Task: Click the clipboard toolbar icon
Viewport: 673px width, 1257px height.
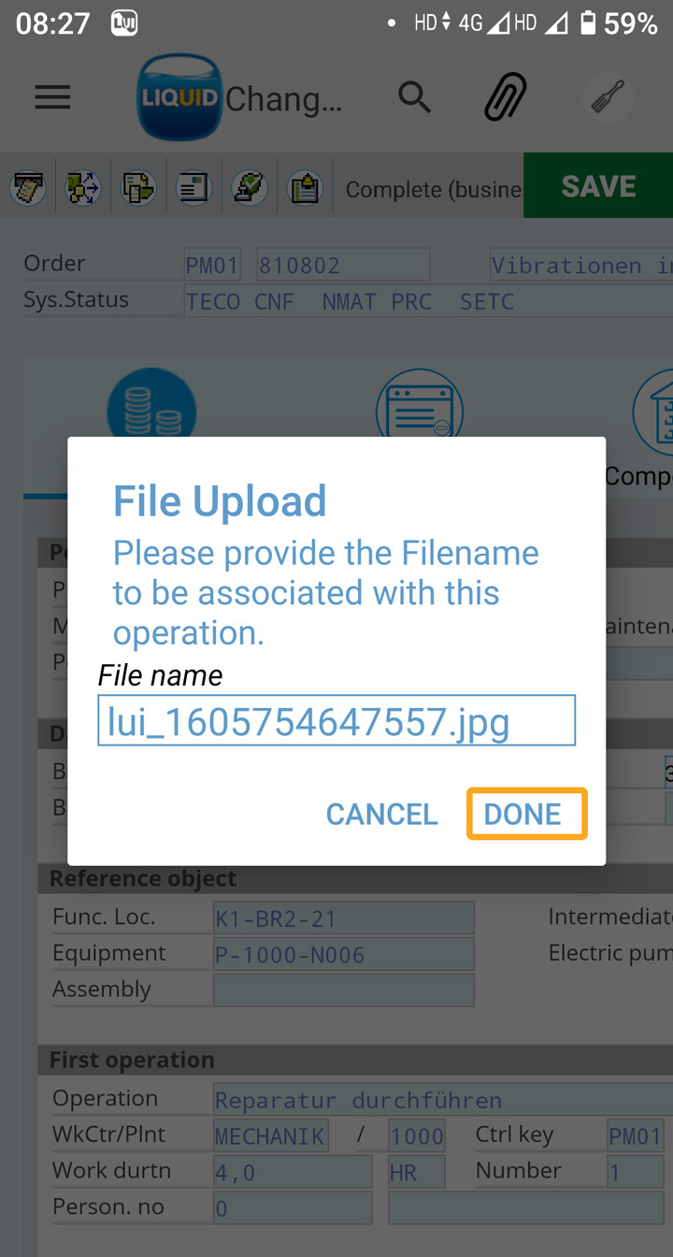Action: point(305,188)
